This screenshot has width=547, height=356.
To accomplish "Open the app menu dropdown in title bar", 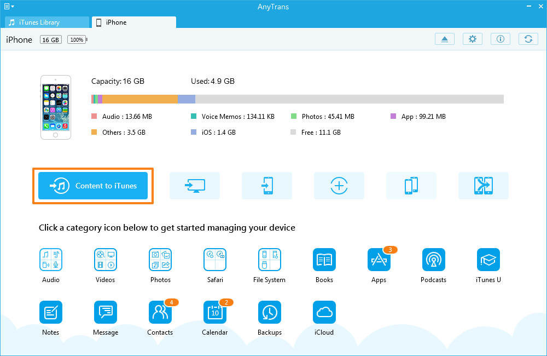I will point(9,7).
